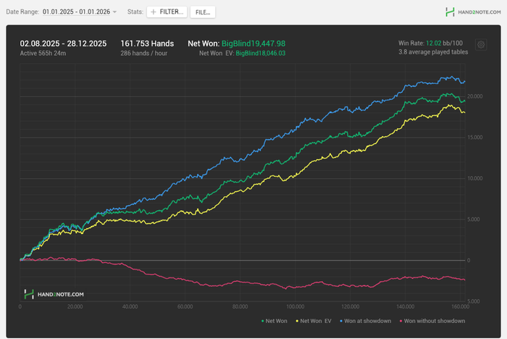This screenshot has width=507, height=339.
Task: Click the 15.000 y-axis label
Action: click(x=474, y=138)
